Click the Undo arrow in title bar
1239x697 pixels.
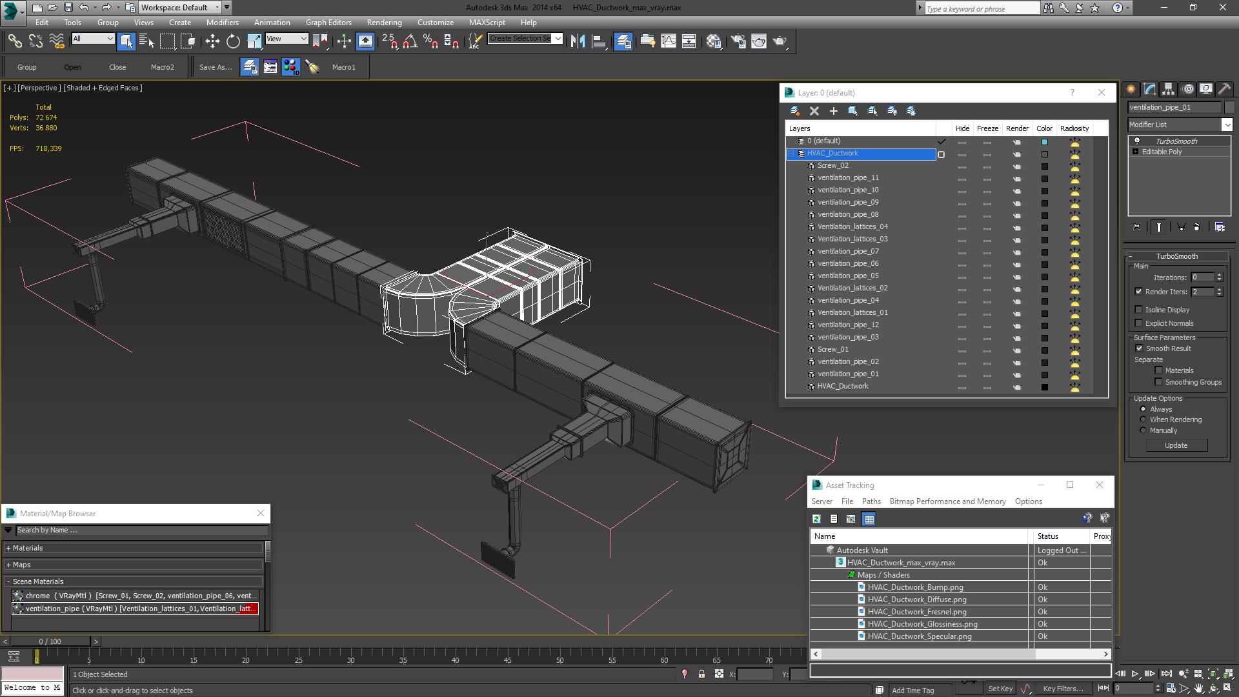(x=84, y=8)
